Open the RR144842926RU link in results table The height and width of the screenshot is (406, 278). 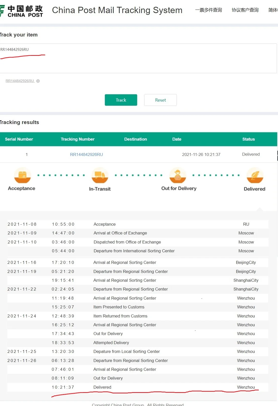click(x=87, y=154)
